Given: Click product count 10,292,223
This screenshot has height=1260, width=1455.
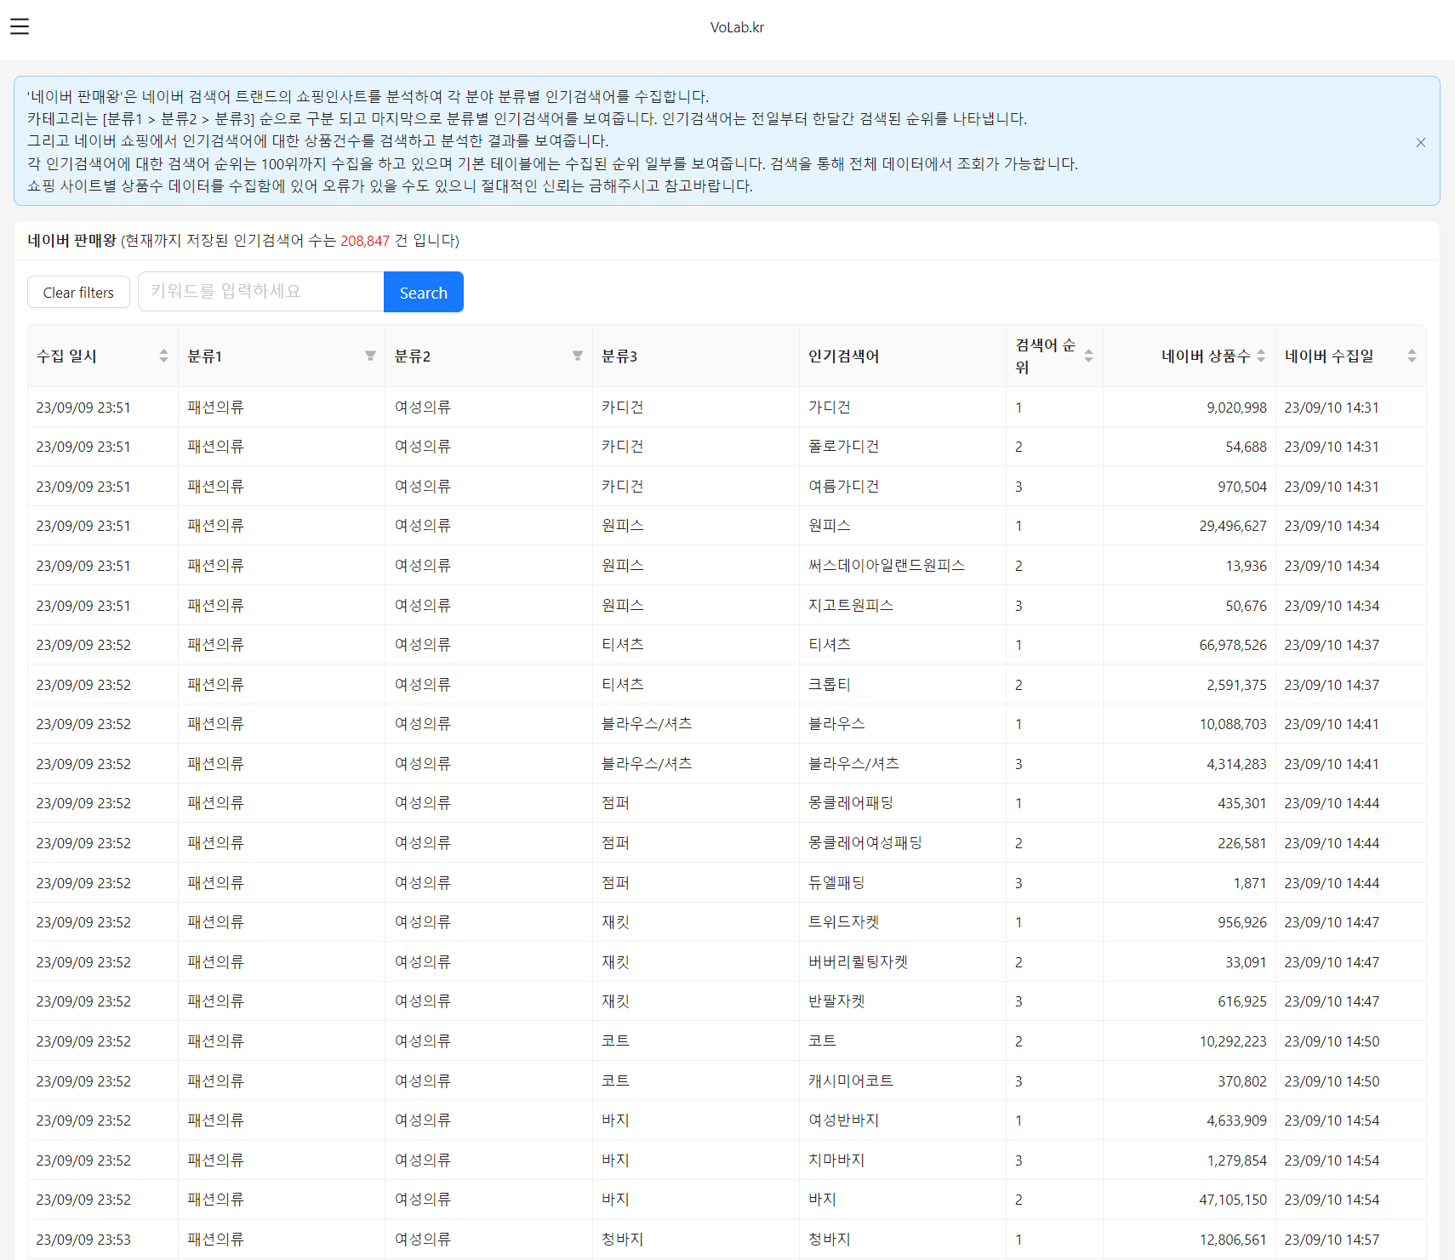Looking at the screenshot, I should 1233,1041.
